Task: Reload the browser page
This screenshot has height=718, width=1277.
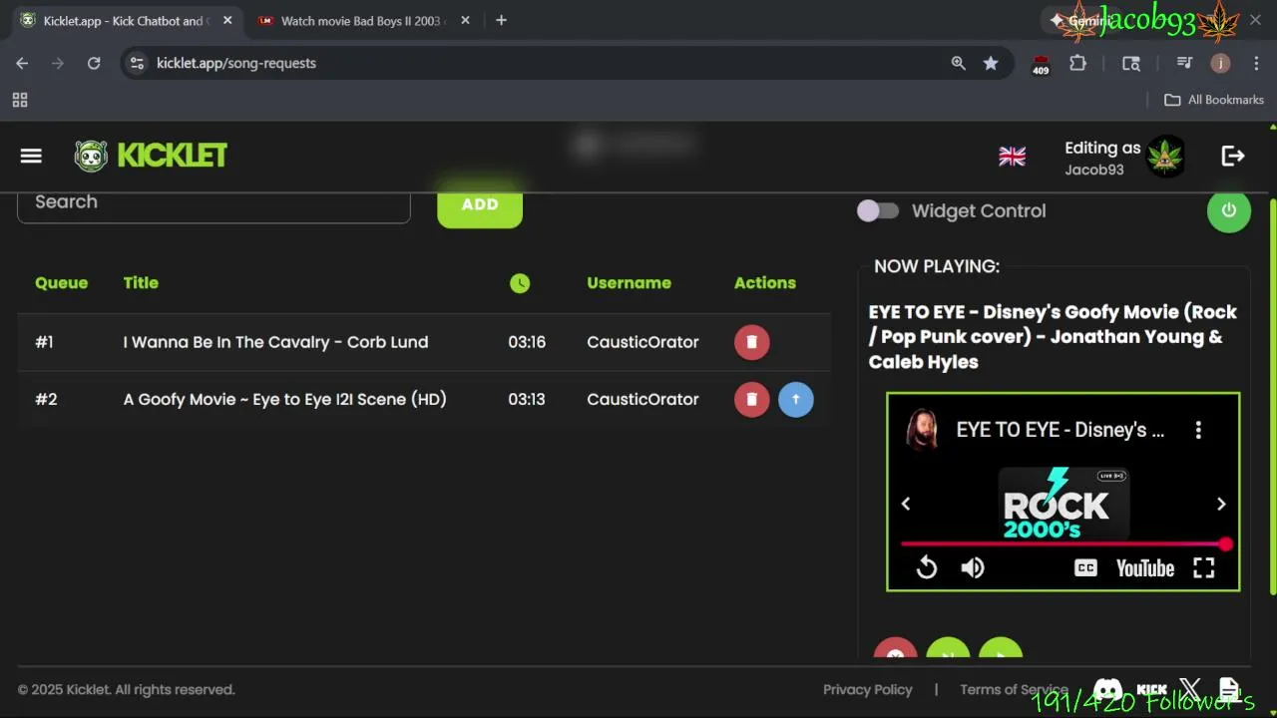Action: tap(94, 63)
